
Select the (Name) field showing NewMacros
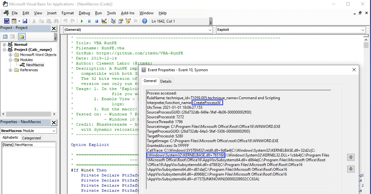[x=35, y=144]
